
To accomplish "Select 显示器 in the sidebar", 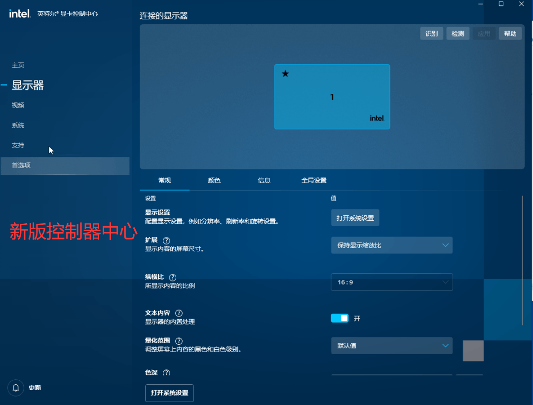I will (28, 85).
